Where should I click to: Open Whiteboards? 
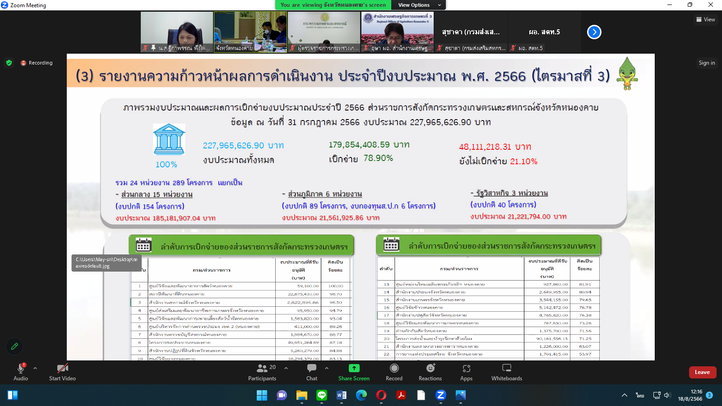click(507, 372)
